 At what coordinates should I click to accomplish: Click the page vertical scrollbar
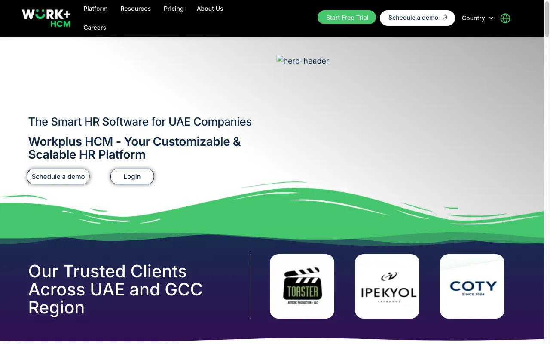pos(547,19)
